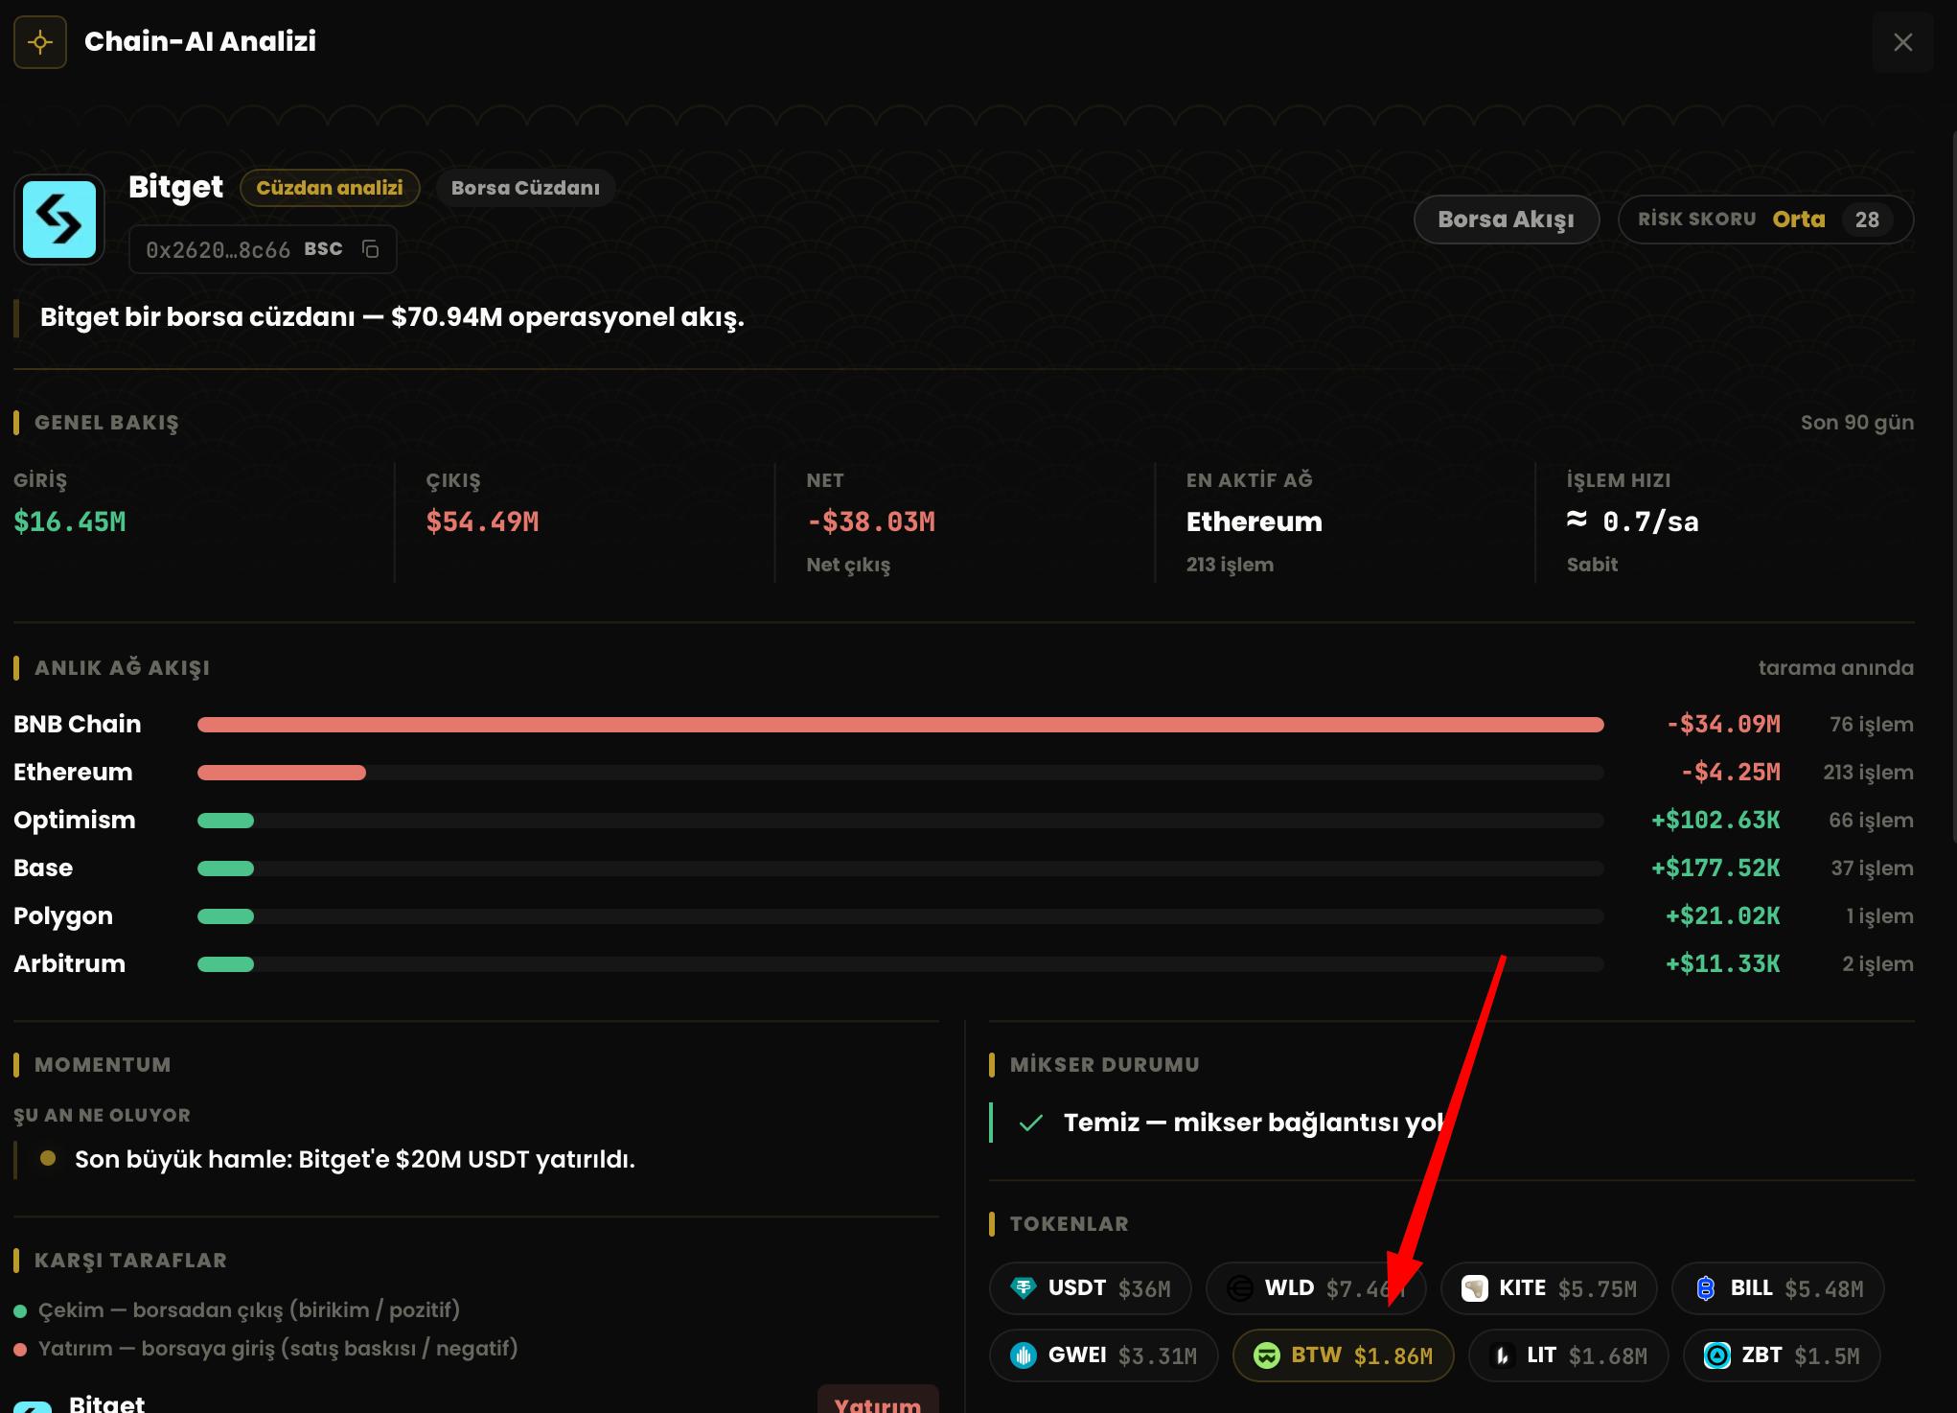This screenshot has width=1957, height=1413.
Task: Click the LIT token chip
Action: click(1569, 1355)
